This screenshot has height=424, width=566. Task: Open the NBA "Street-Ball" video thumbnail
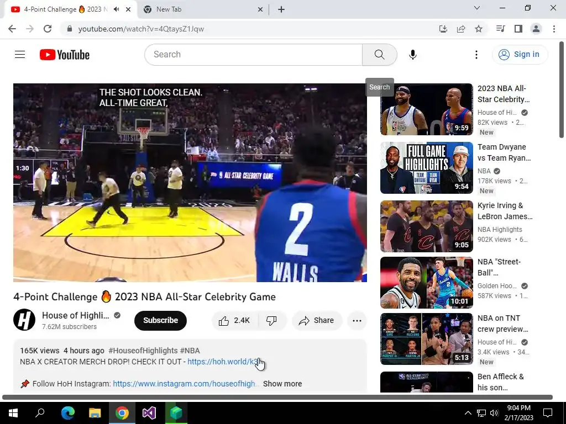tap(426, 283)
